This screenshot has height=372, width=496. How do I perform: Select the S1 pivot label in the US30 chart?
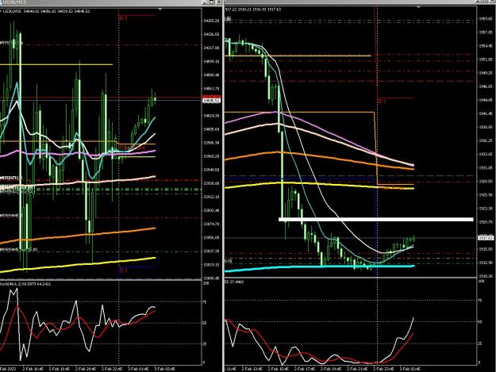tap(123, 270)
